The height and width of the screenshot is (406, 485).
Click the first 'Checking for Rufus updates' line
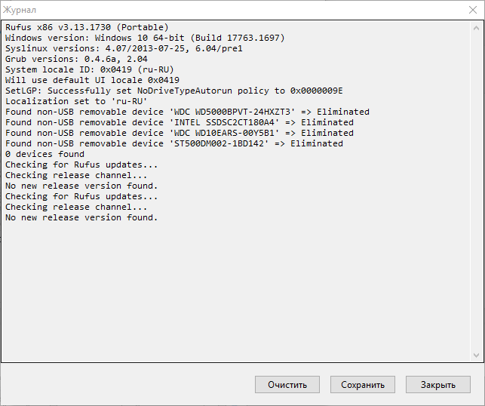coord(81,165)
